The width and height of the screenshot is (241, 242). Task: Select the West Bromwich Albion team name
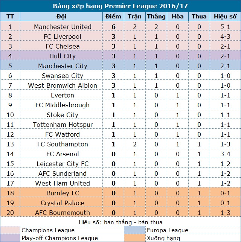pyautogui.click(x=63, y=85)
